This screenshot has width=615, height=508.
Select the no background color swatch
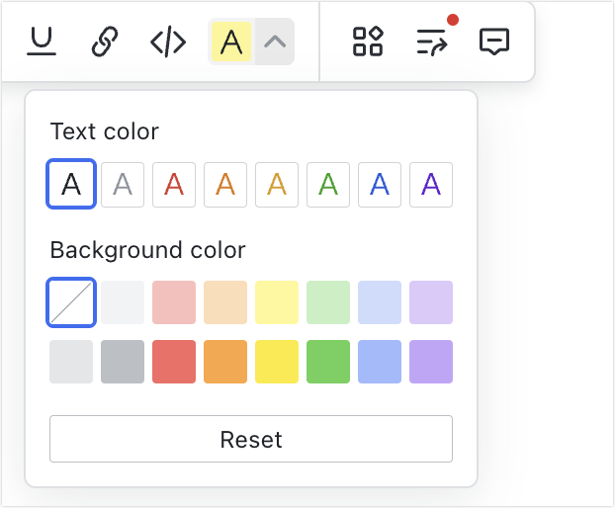pyautogui.click(x=71, y=302)
